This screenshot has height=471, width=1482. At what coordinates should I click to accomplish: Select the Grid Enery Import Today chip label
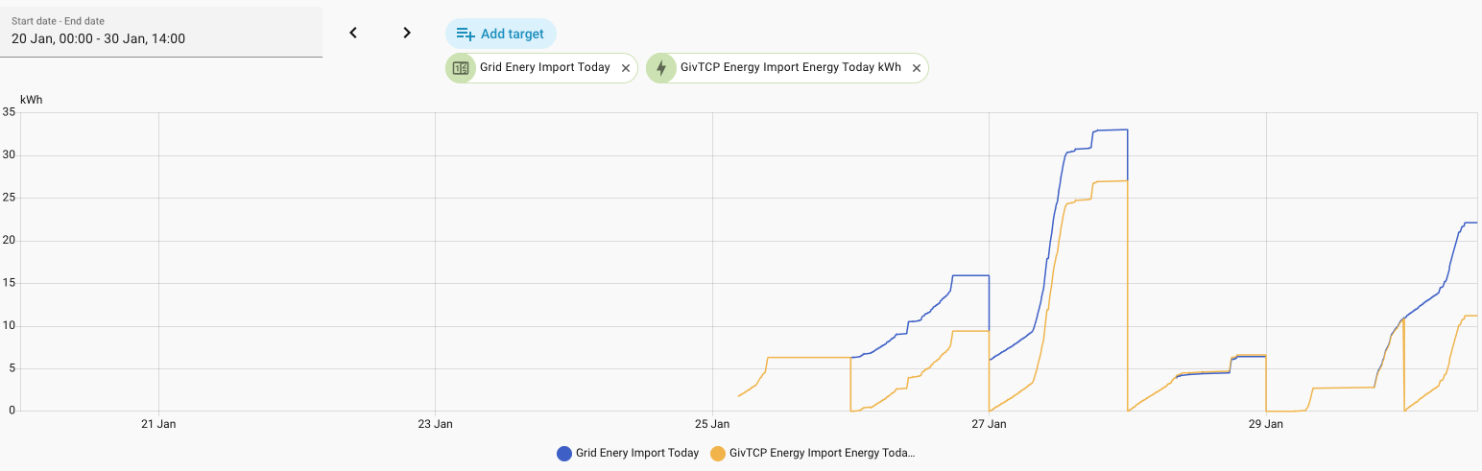544,68
